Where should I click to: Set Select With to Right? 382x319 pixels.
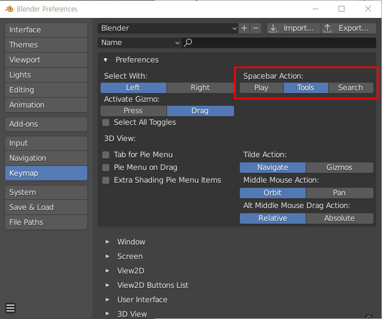coord(201,88)
